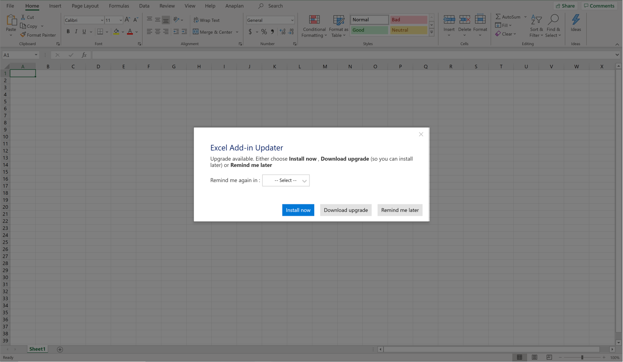Toggle bold formatting
Viewport: 623px width, 362px height.
click(68, 31)
